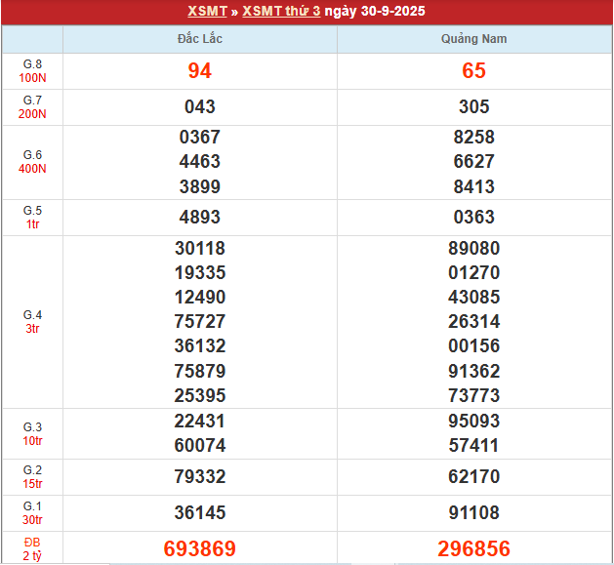Click Quảng Nam G.8 number 65
The height and width of the screenshot is (565, 614).
474,70
